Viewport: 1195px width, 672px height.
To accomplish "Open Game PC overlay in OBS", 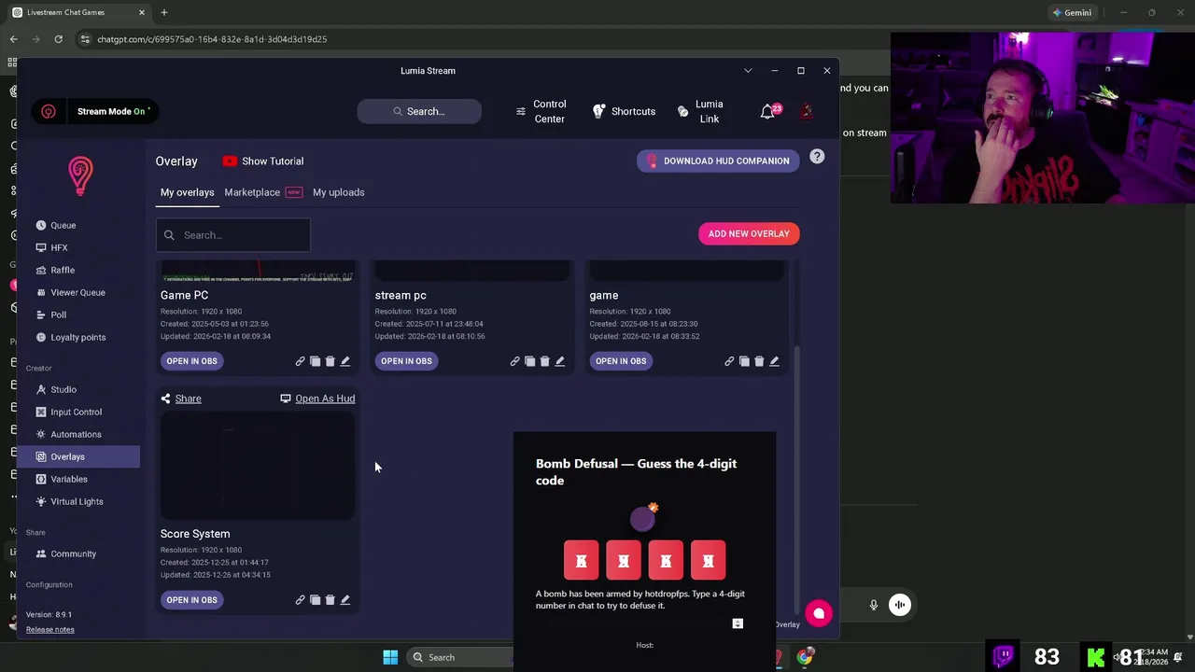I will [191, 361].
